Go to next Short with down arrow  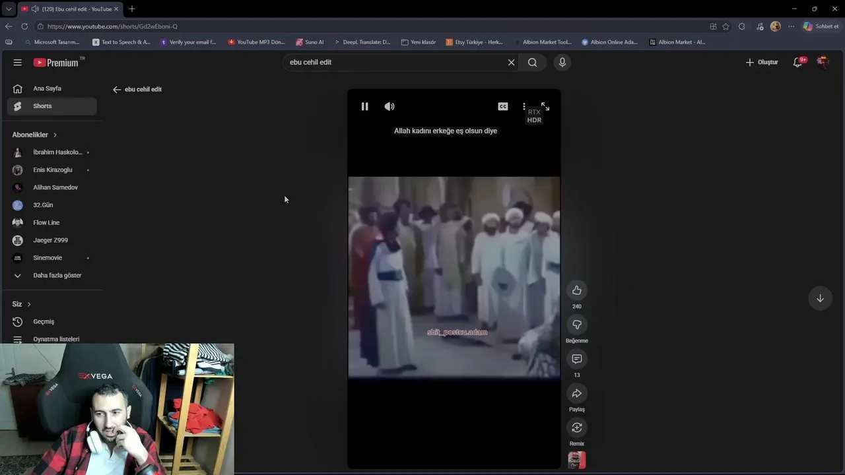(x=820, y=298)
